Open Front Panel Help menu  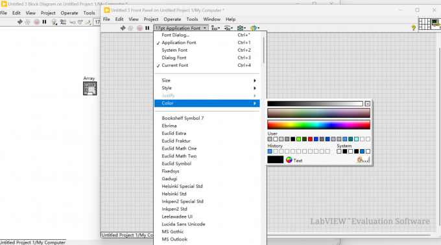[x=230, y=19]
